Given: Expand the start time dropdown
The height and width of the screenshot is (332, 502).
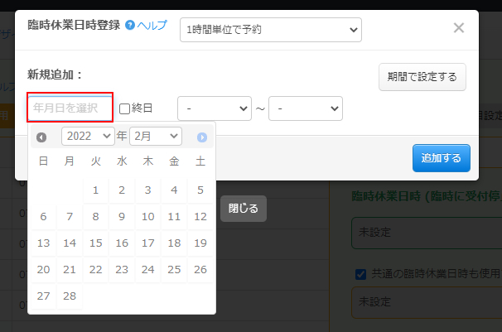Looking at the screenshot, I should pyautogui.click(x=214, y=108).
